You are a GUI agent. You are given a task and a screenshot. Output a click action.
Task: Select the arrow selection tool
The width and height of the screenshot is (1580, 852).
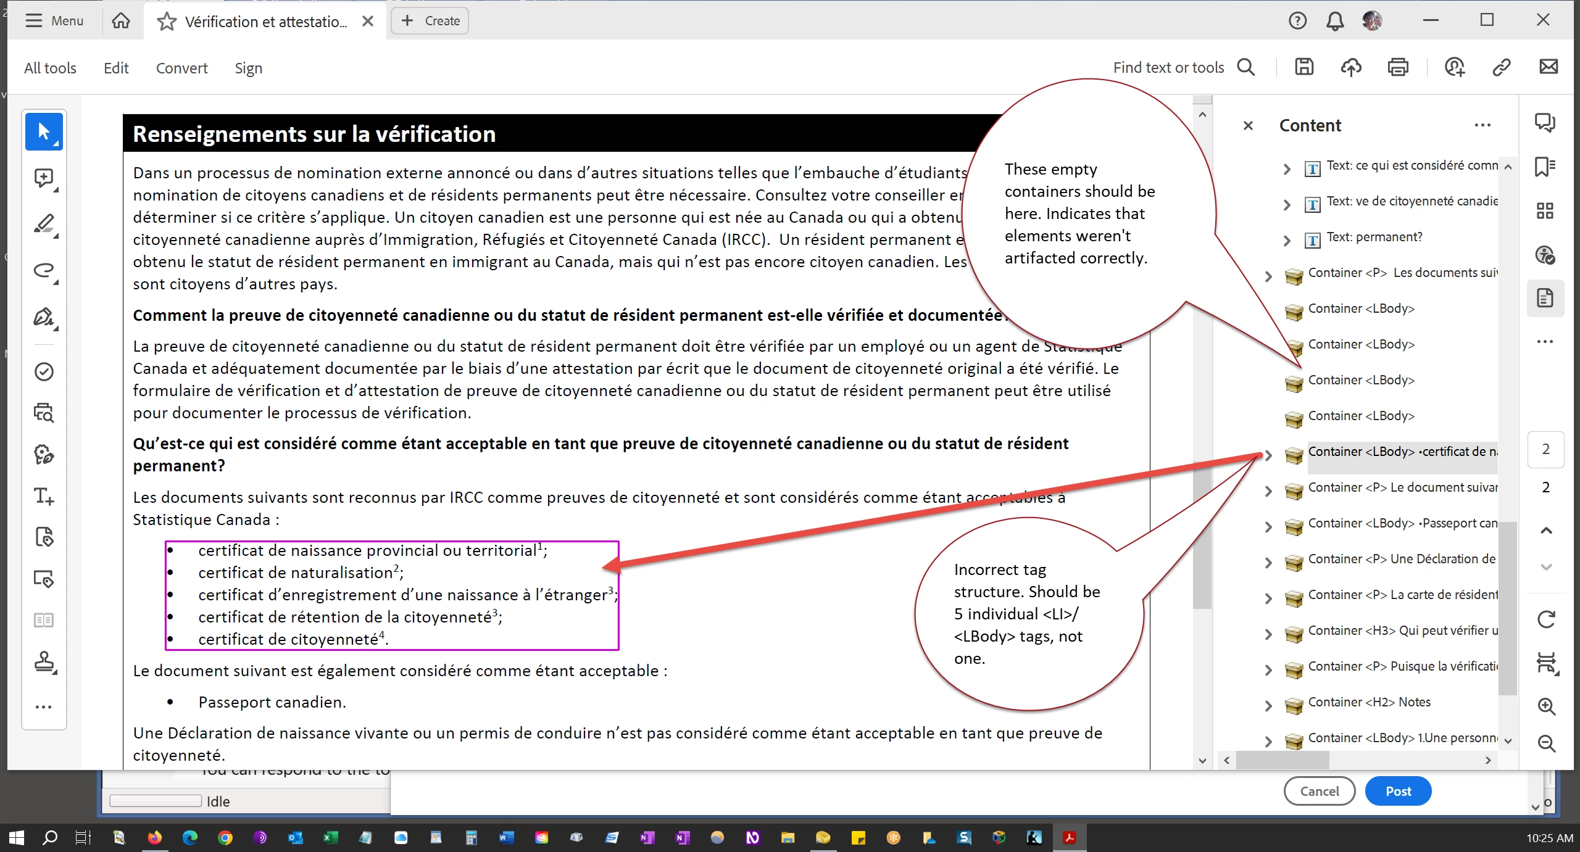(x=44, y=131)
